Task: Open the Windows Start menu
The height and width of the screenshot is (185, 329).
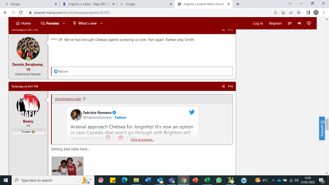Action: tap(6, 180)
